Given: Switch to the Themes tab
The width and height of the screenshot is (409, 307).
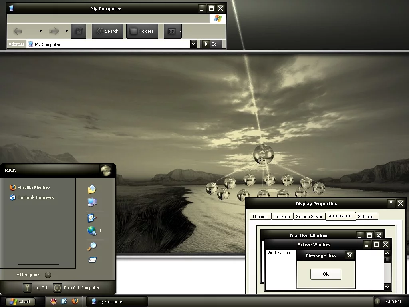Looking at the screenshot, I should (x=260, y=216).
